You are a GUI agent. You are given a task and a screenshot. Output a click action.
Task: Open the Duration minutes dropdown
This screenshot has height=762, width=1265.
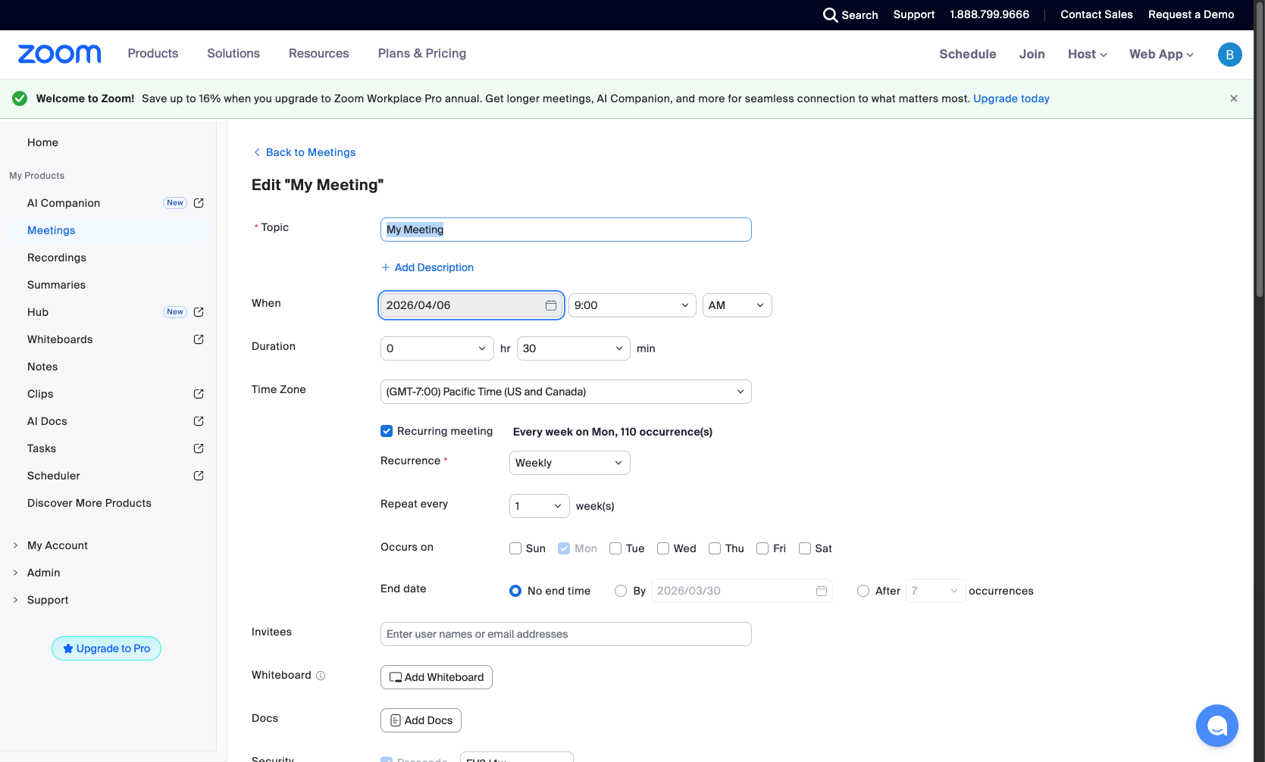574,348
